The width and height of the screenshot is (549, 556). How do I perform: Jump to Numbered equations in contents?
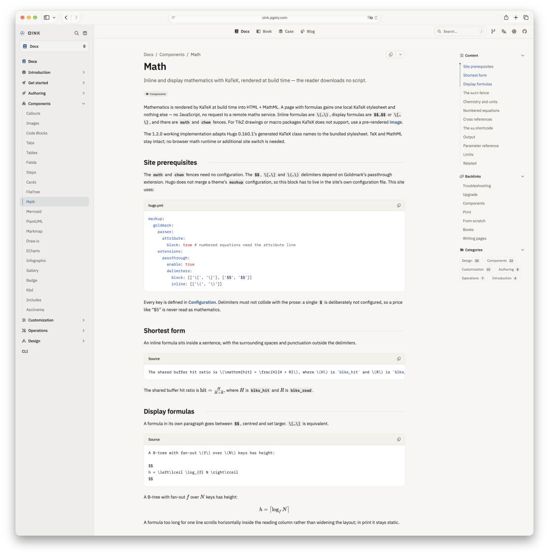tap(481, 110)
